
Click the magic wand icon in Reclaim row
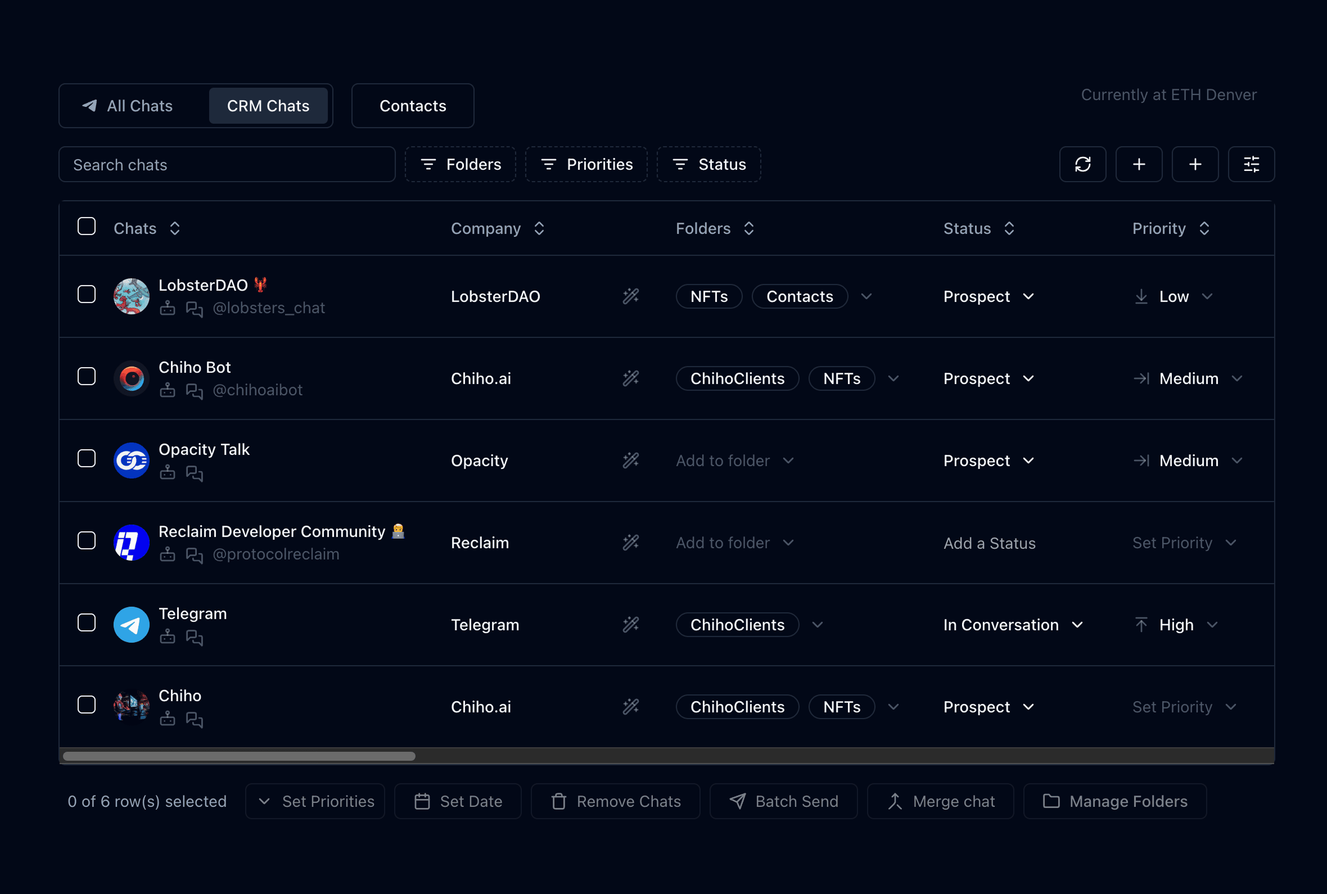point(630,542)
